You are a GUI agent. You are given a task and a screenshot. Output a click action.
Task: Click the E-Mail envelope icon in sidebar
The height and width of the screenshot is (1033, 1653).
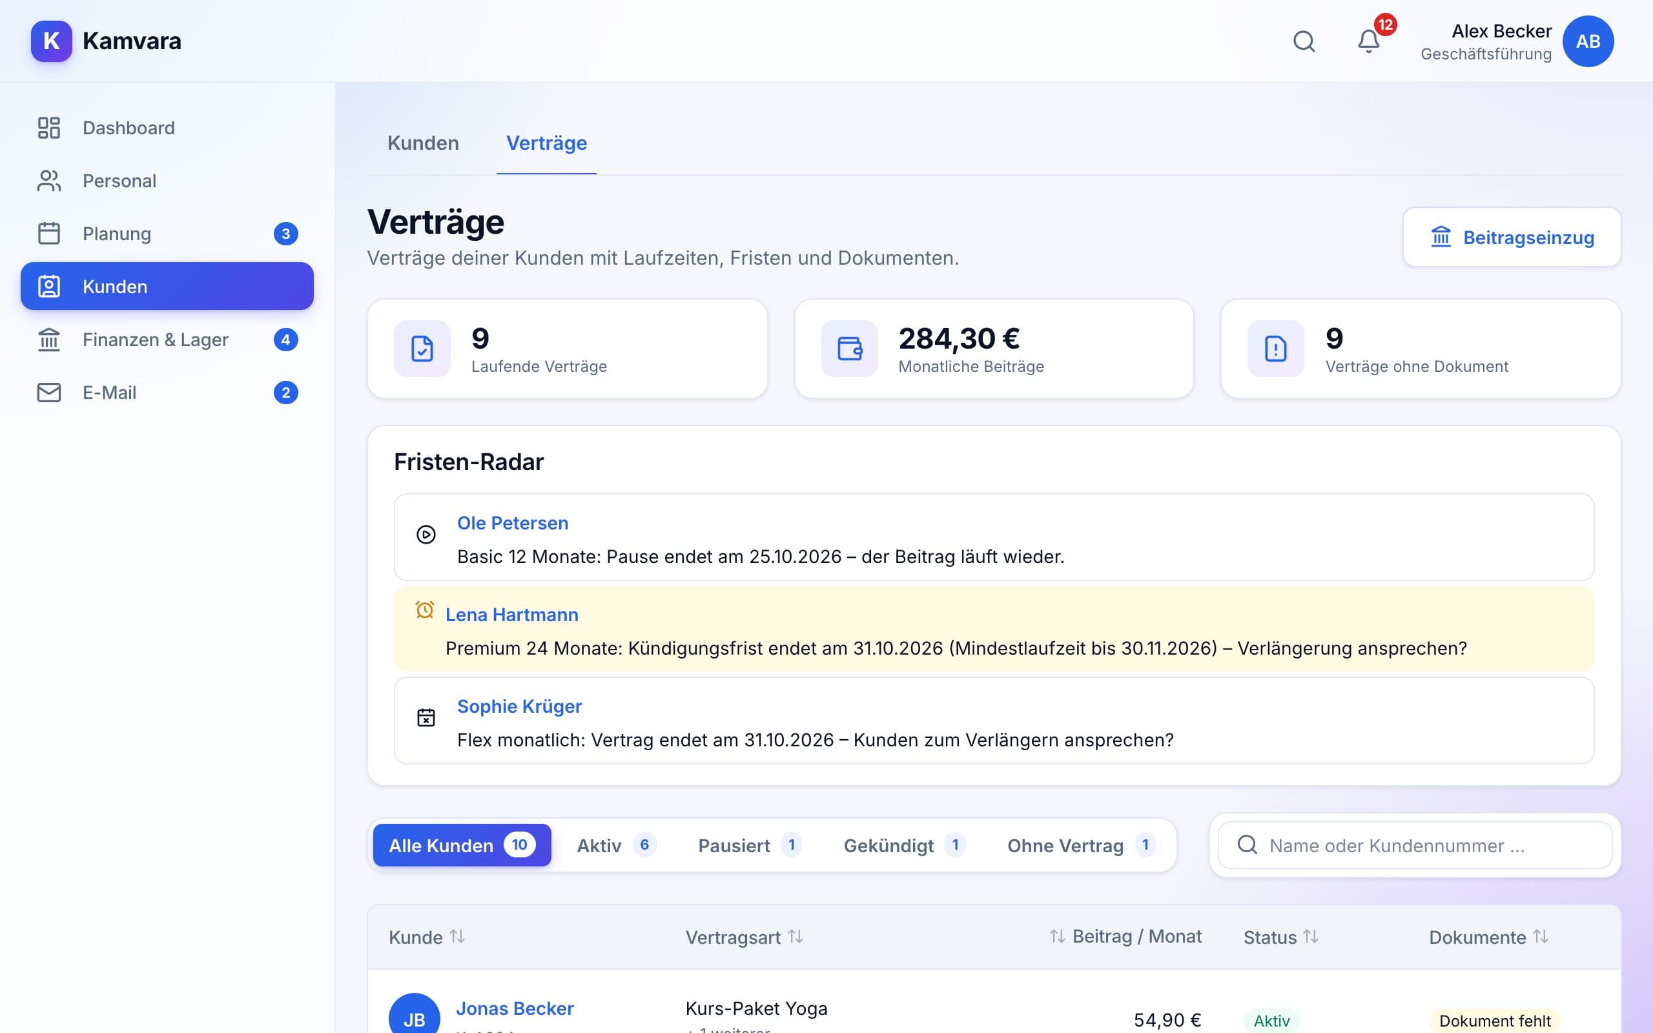(48, 393)
